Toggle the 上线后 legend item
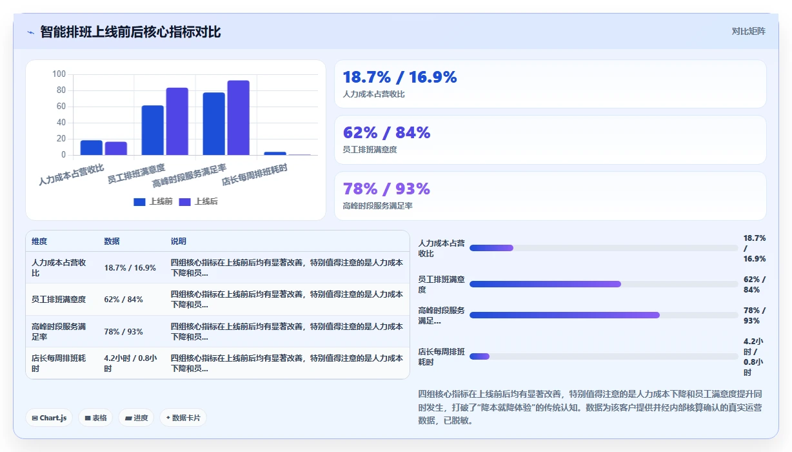The height and width of the screenshot is (452, 792). tap(198, 201)
